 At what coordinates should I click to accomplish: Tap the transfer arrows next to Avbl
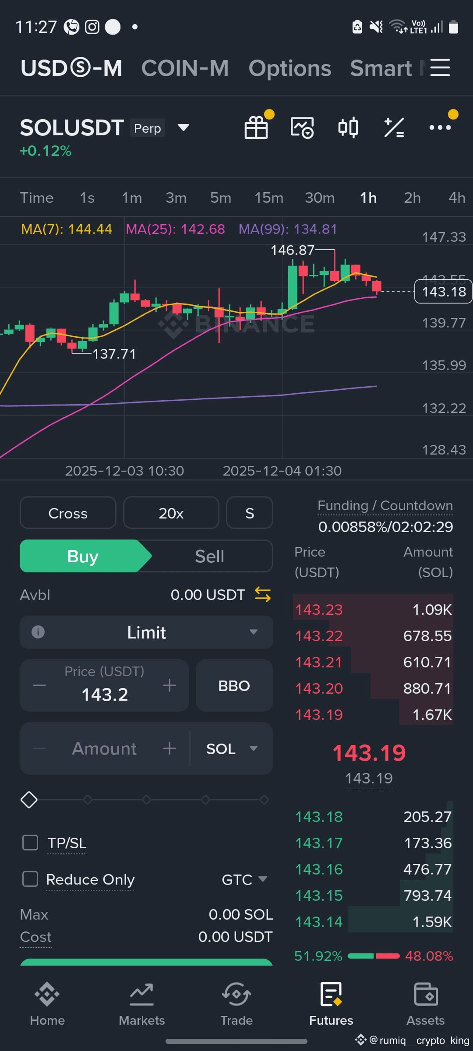click(263, 594)
